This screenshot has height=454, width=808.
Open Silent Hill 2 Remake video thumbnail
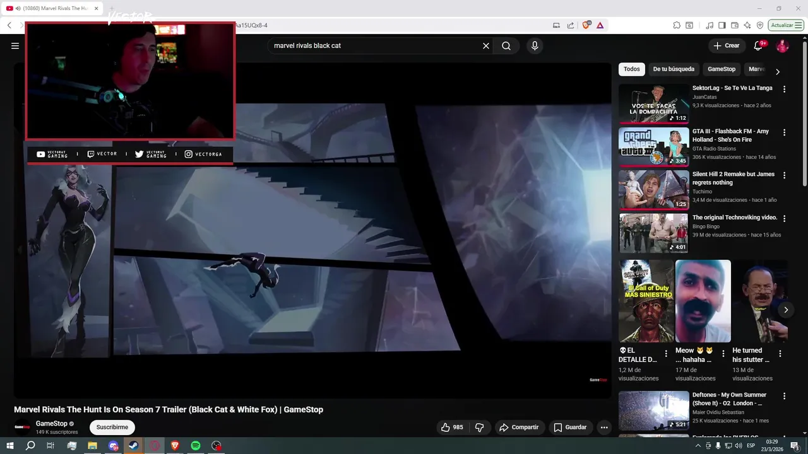click(654, 189)
